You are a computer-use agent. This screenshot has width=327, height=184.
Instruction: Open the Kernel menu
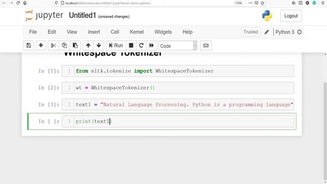[x=136, y=32]
